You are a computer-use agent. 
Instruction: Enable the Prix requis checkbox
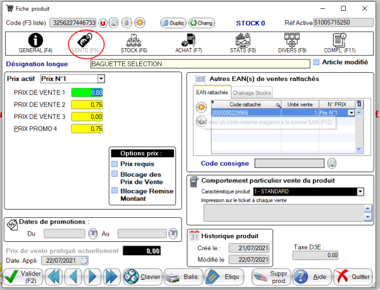click(115, 164)
